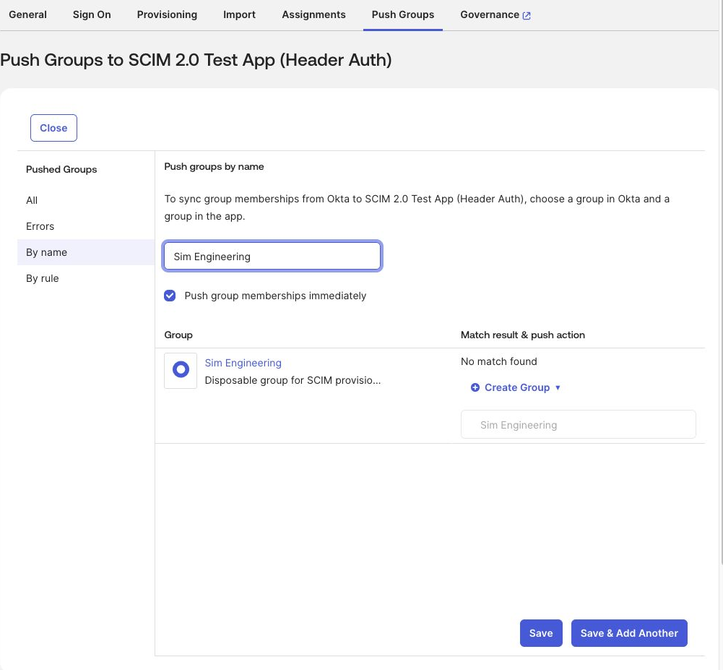Select the By name option
Image resolution: width=723 pixels, height=670 pixels.
86,252
